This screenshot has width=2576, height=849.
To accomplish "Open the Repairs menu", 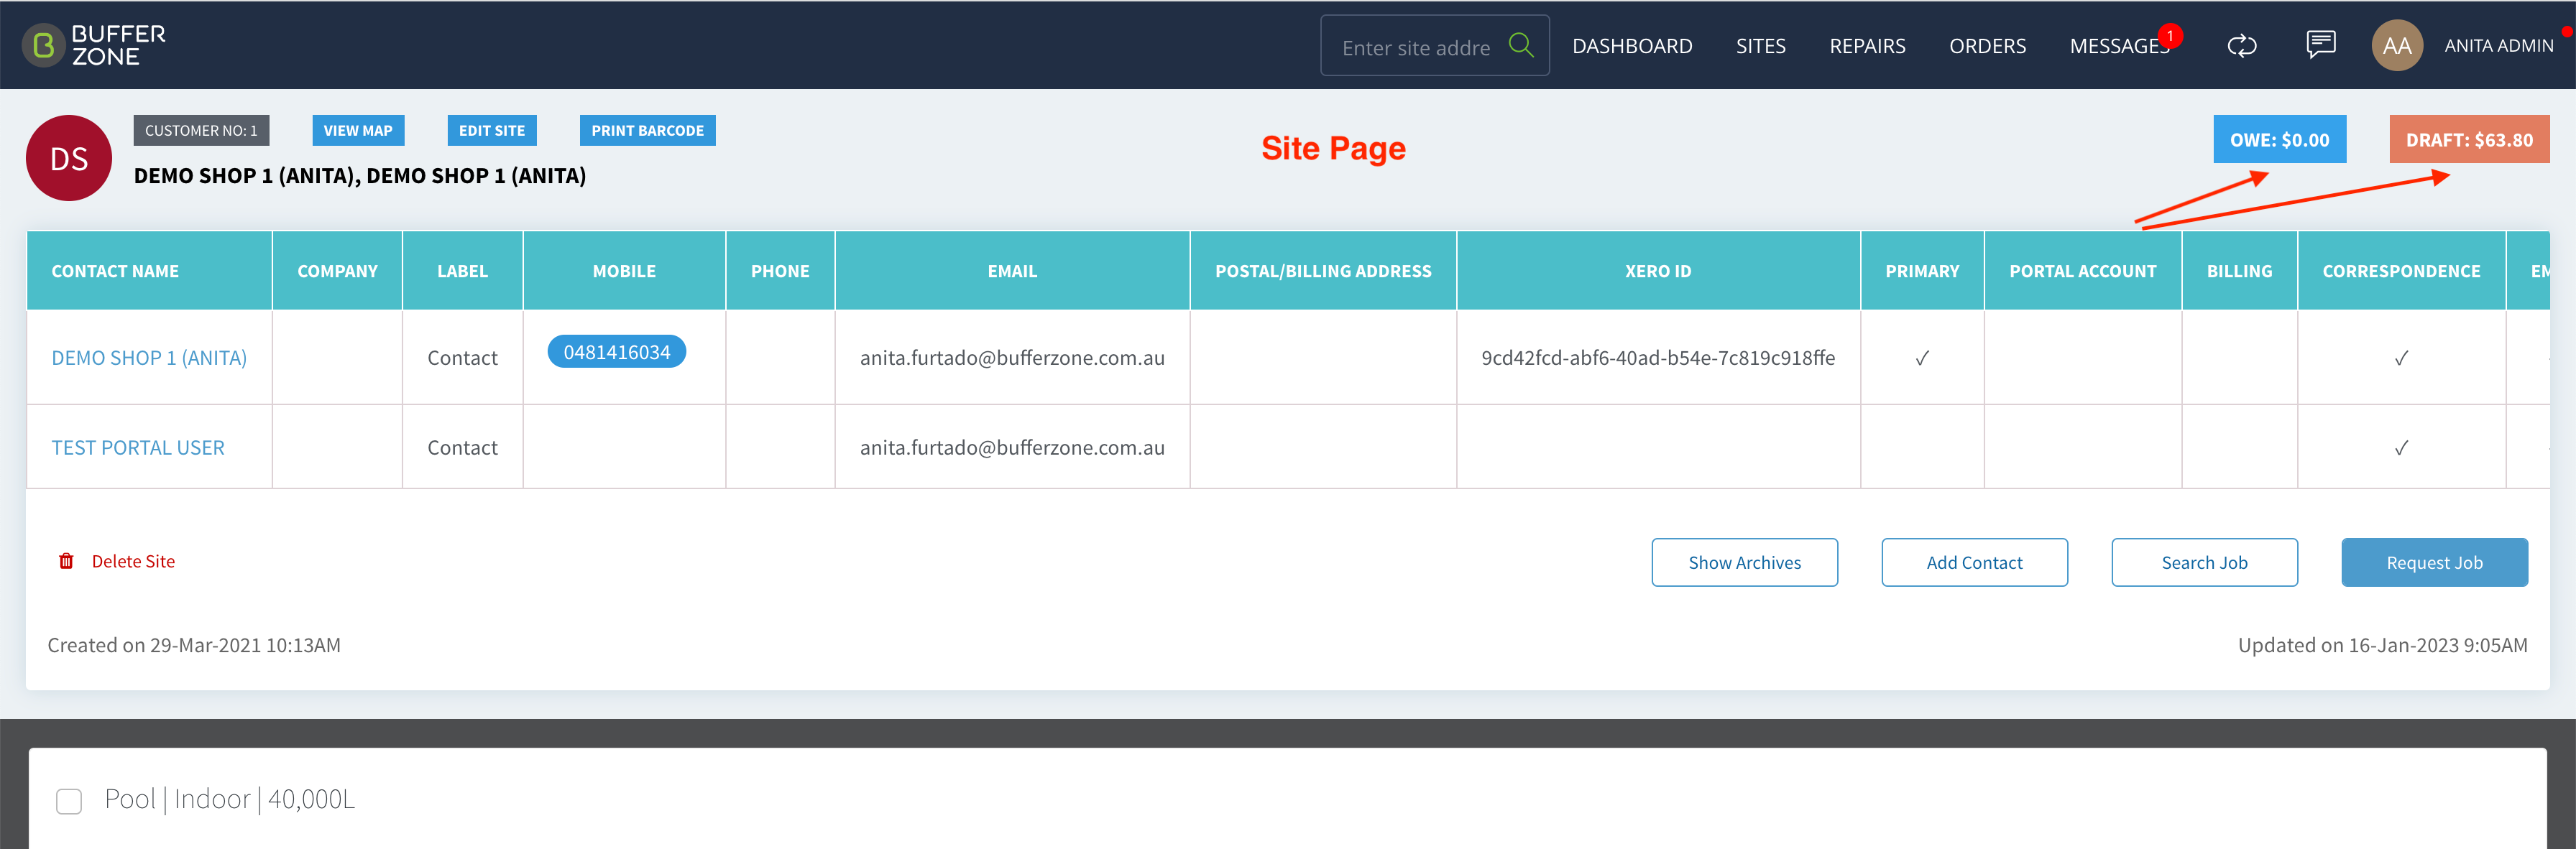I will [x=1867, y=46].
